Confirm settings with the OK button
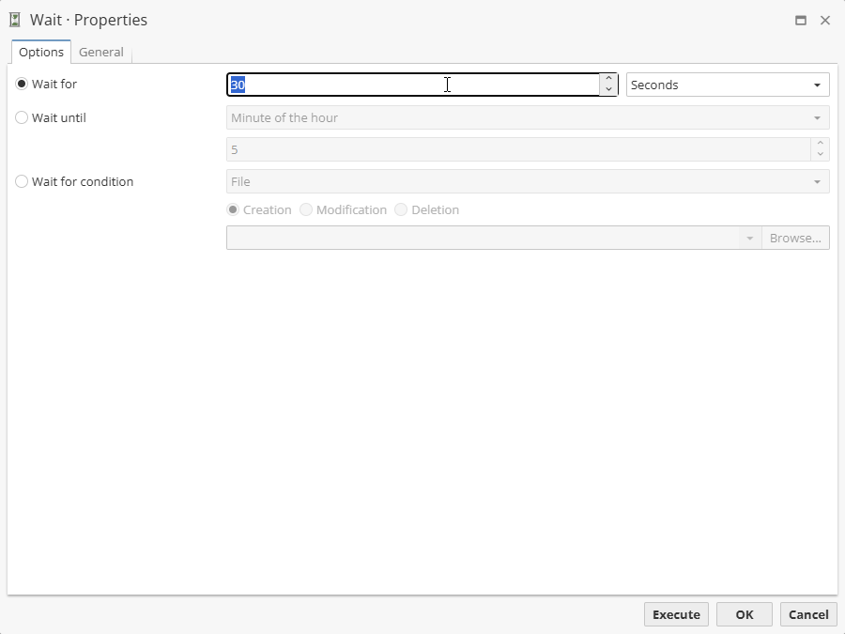845x634 pixels. (744, 614)
